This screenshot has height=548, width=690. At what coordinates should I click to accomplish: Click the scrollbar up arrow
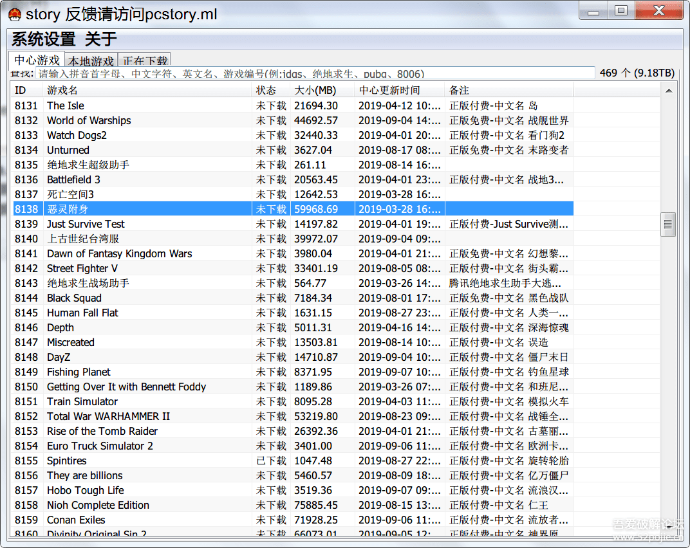coord(668,91)
